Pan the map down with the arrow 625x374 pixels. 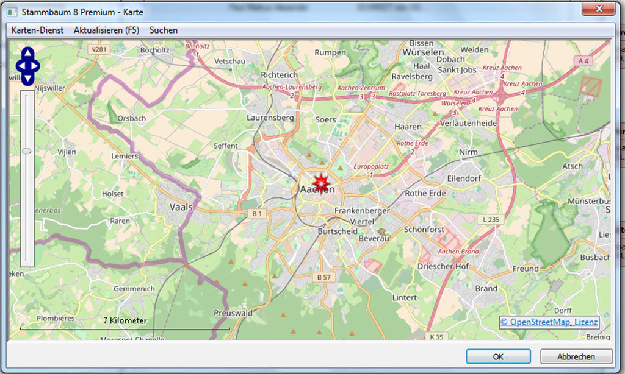pos(27,79)
